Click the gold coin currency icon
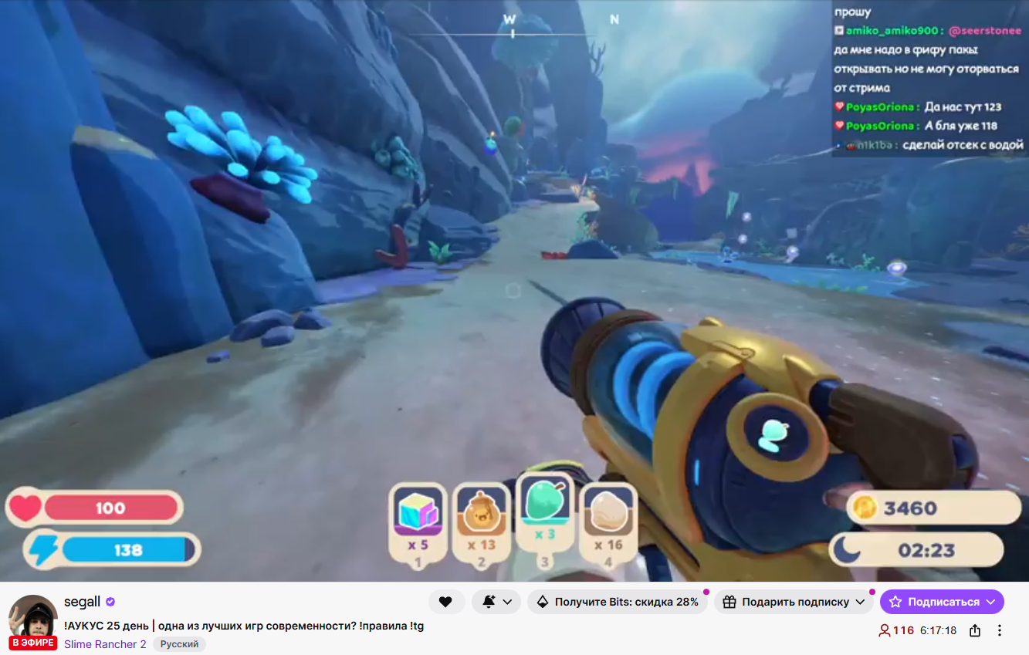 (864, 508)
